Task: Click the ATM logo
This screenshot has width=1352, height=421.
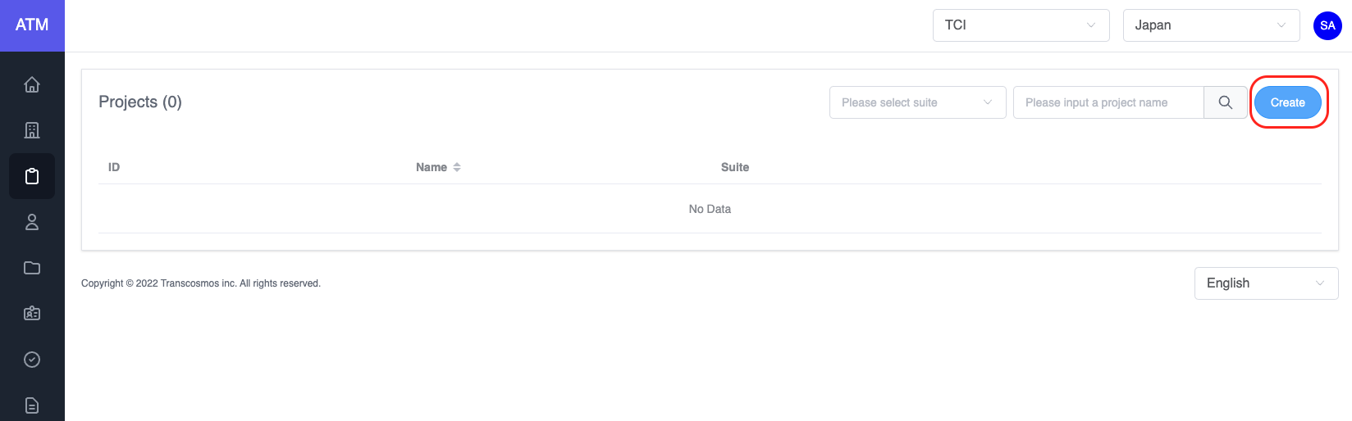Action: [x=32, y=25]
